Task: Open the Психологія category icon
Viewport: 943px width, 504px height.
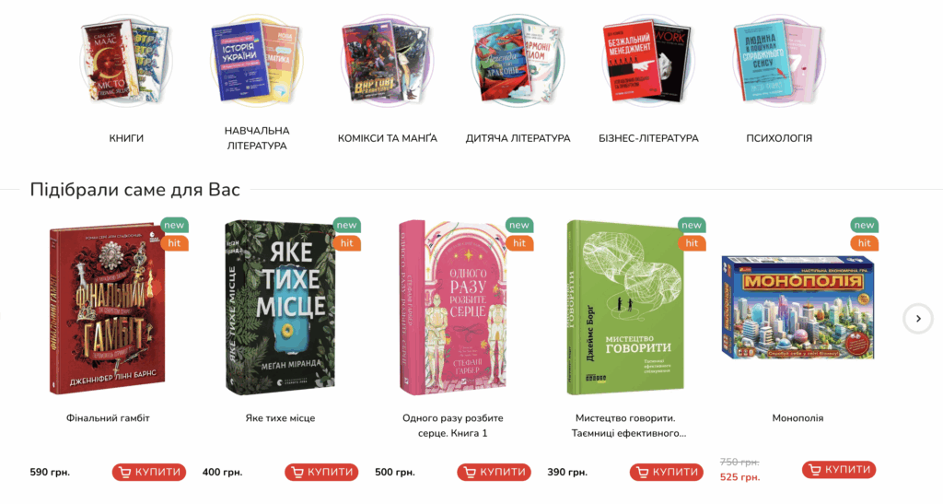Action: [x=779, y=62]
